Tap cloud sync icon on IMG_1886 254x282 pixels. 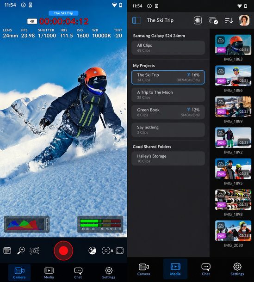click(221, 71)
